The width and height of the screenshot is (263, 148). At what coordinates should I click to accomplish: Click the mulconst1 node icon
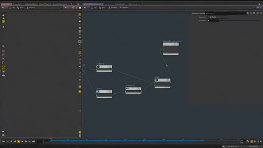click(127, 89)
